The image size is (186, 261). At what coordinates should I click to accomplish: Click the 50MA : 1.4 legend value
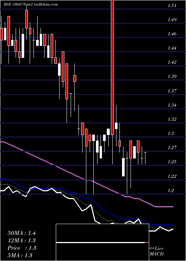point(22,233)
